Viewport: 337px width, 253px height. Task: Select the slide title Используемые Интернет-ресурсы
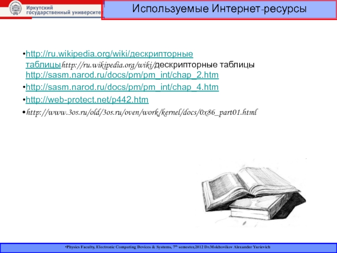(219, 9)
